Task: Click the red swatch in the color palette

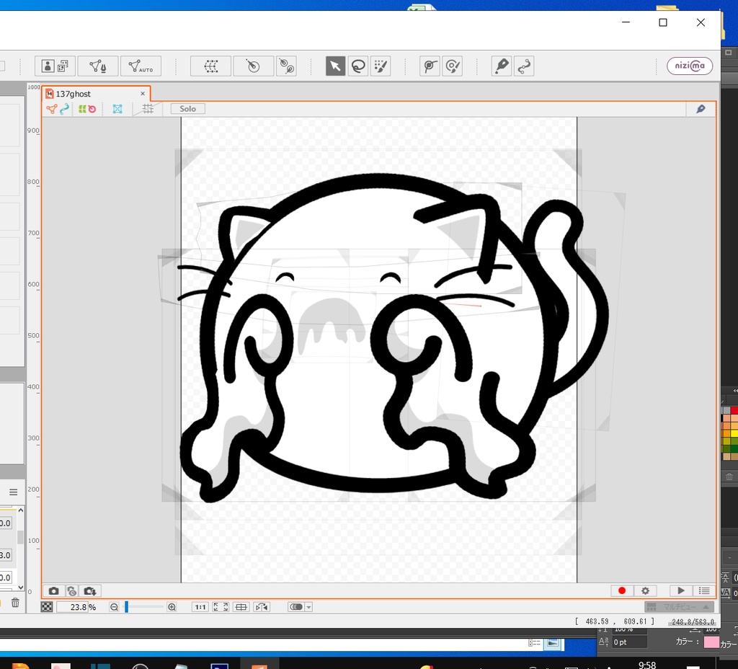Action: 734,410
